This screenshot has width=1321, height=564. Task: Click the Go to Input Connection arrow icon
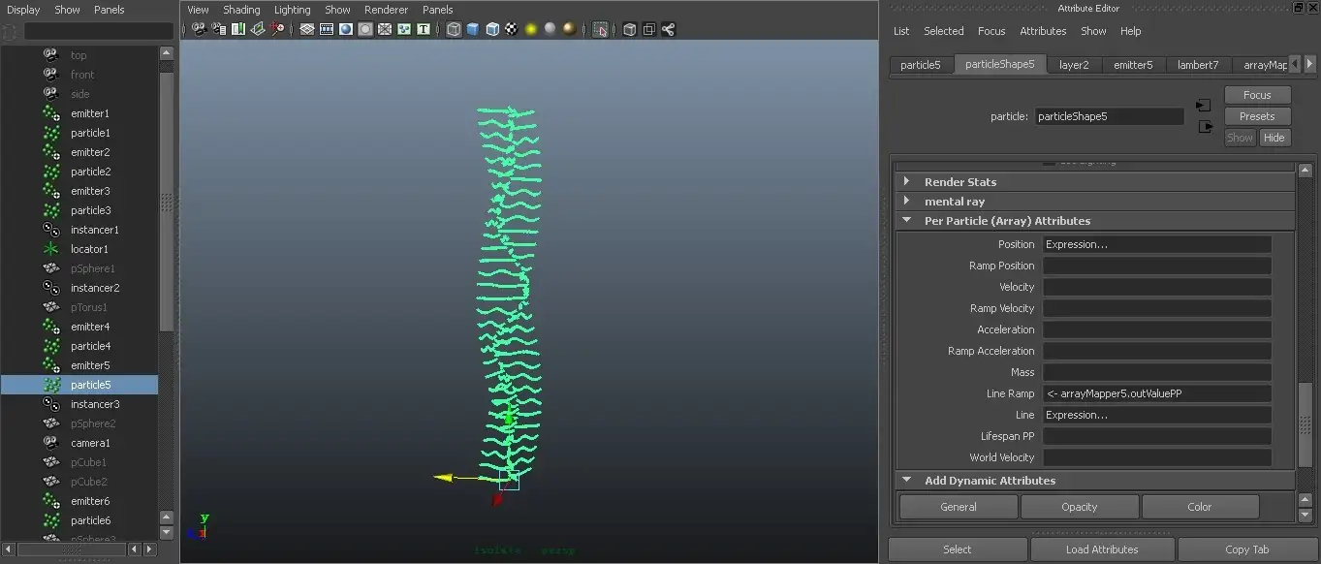pyautogui.click(x=1204, y=105)
